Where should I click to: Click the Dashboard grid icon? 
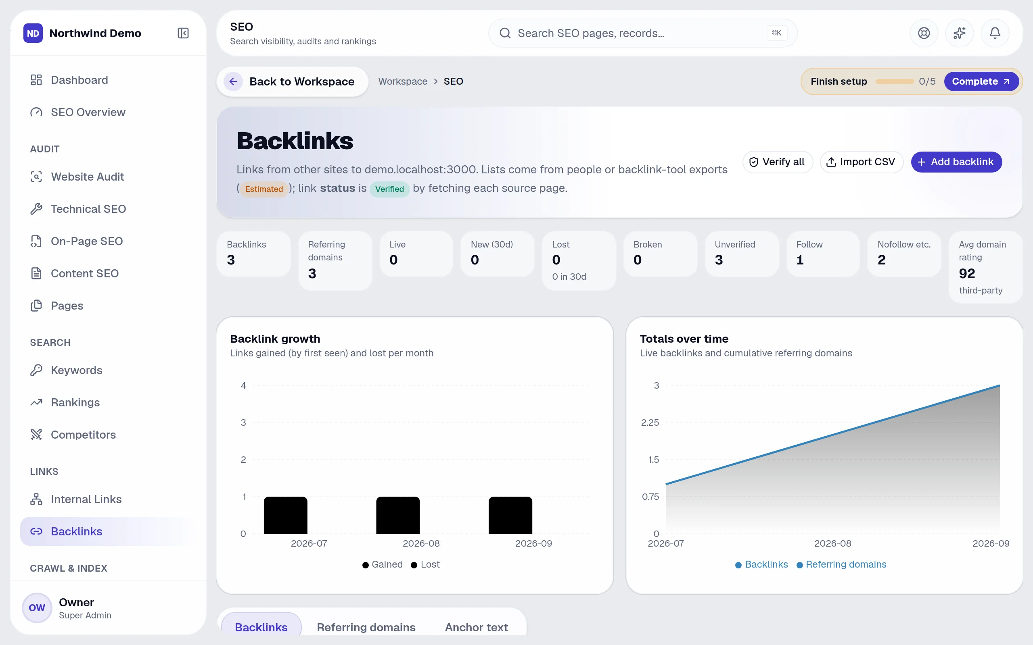click(36, 80)
